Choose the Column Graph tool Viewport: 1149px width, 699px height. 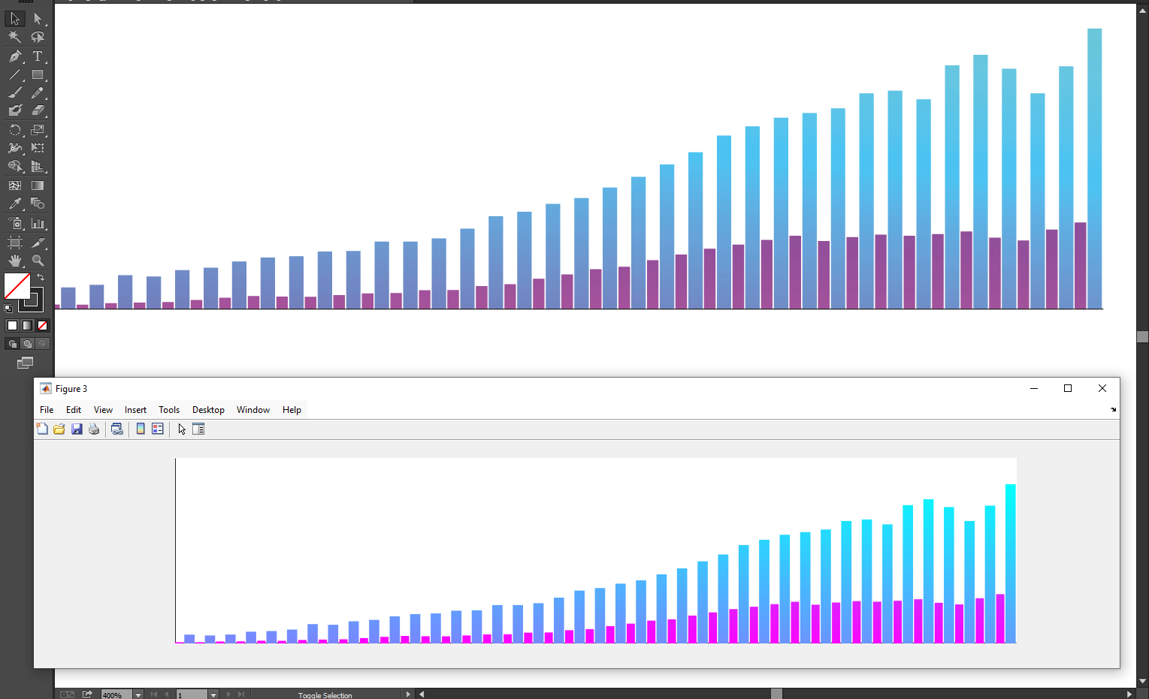[x=38, y=223]
